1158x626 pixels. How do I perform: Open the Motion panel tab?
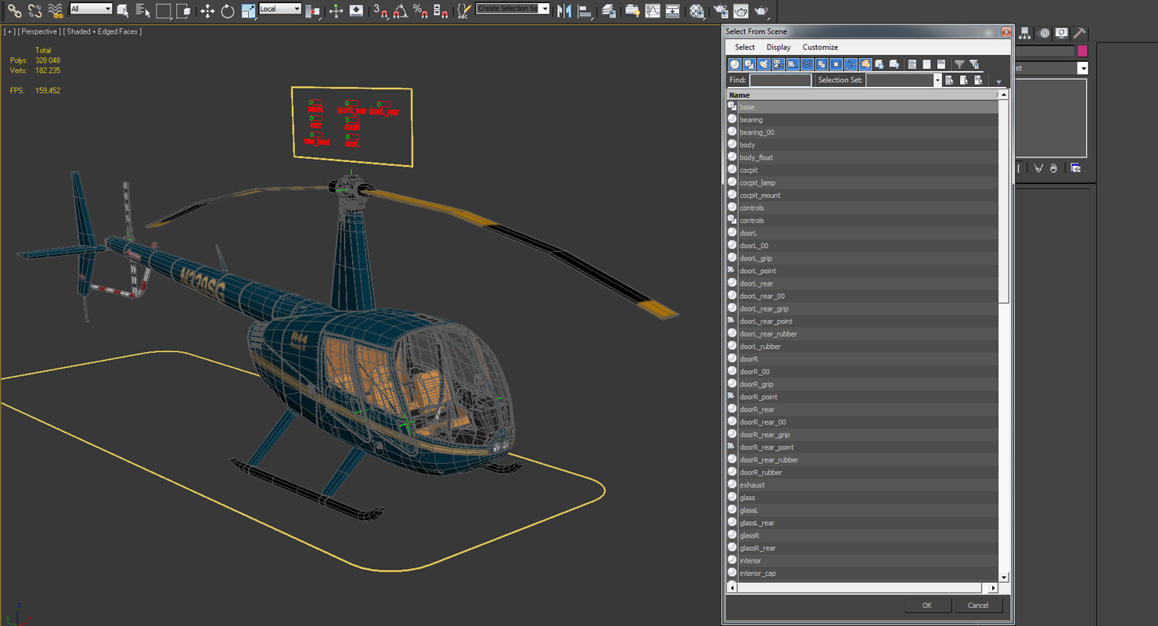[1045, 33]
